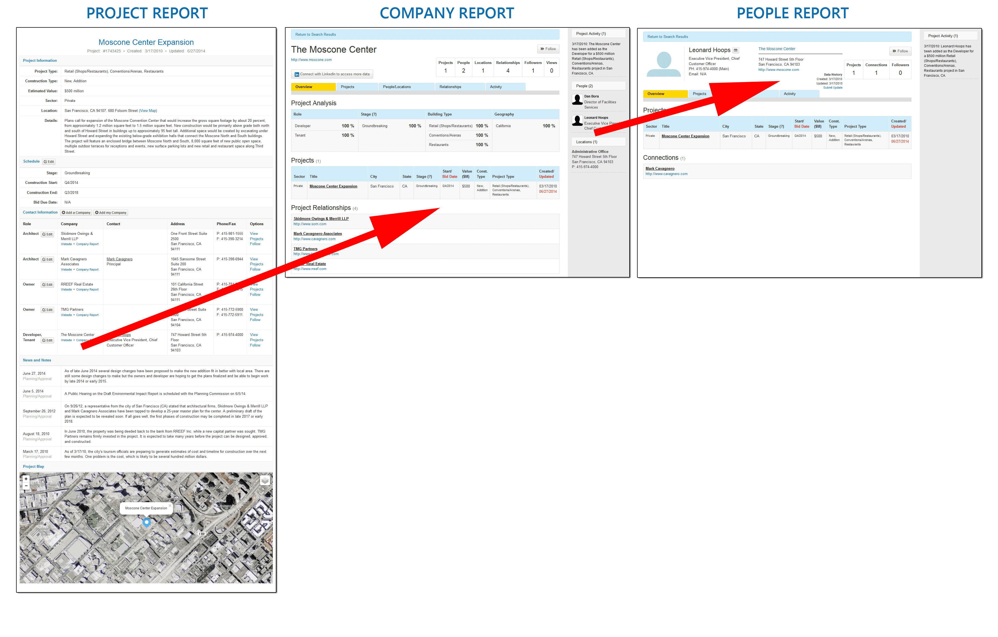Click Return to Search Results in People Report
The image size is (998, 637).
[x=668, y=37]
